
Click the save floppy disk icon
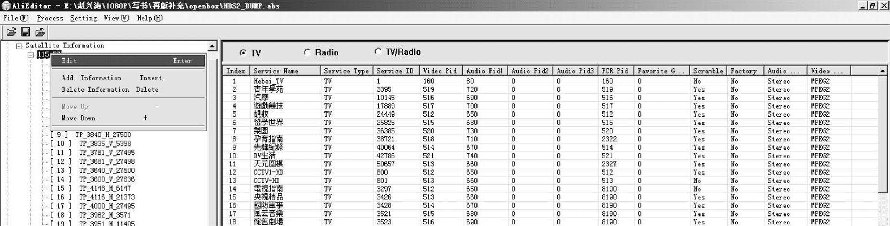[x=25, y=32]
